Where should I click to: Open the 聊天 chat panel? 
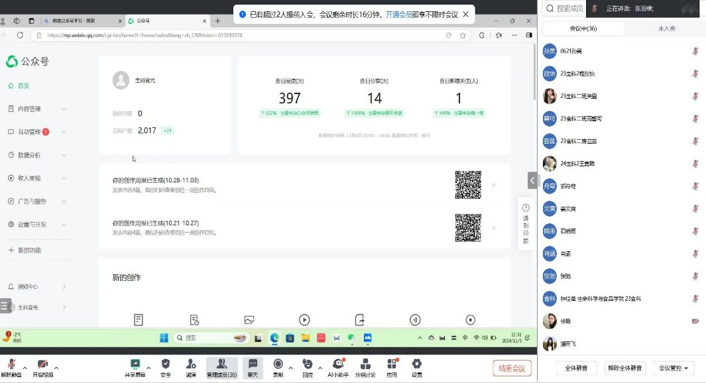[x=253, y=364]
